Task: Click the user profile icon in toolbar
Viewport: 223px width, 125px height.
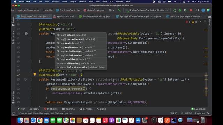Action: pyautogui.click(x=111, y=10)
